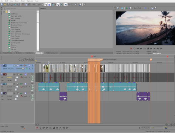
Task: Click the playback Rate slider
Action: point(23,127)
